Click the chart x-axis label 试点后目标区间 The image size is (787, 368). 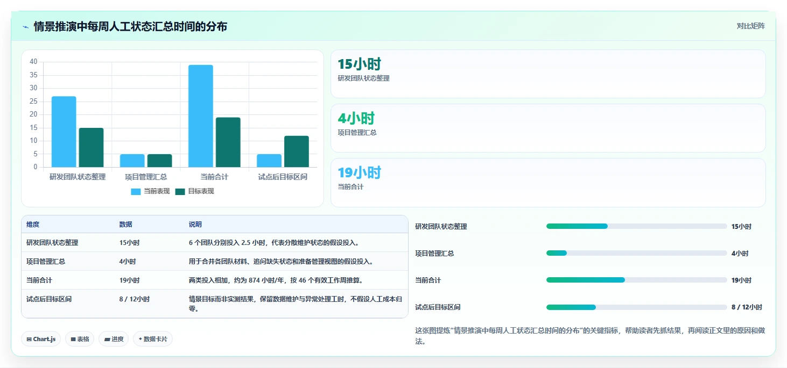pos(283,177)
